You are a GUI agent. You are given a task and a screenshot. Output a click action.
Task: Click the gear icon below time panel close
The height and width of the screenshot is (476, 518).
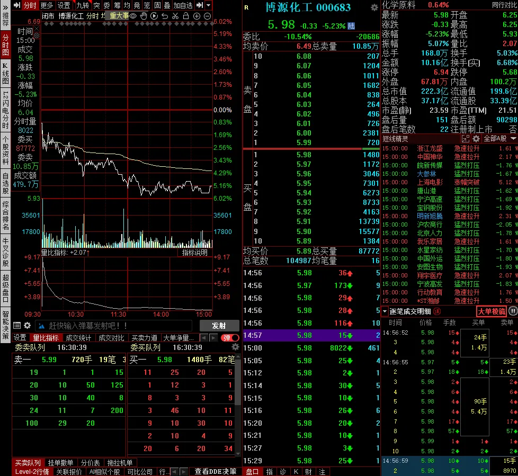tap(37, 35)
